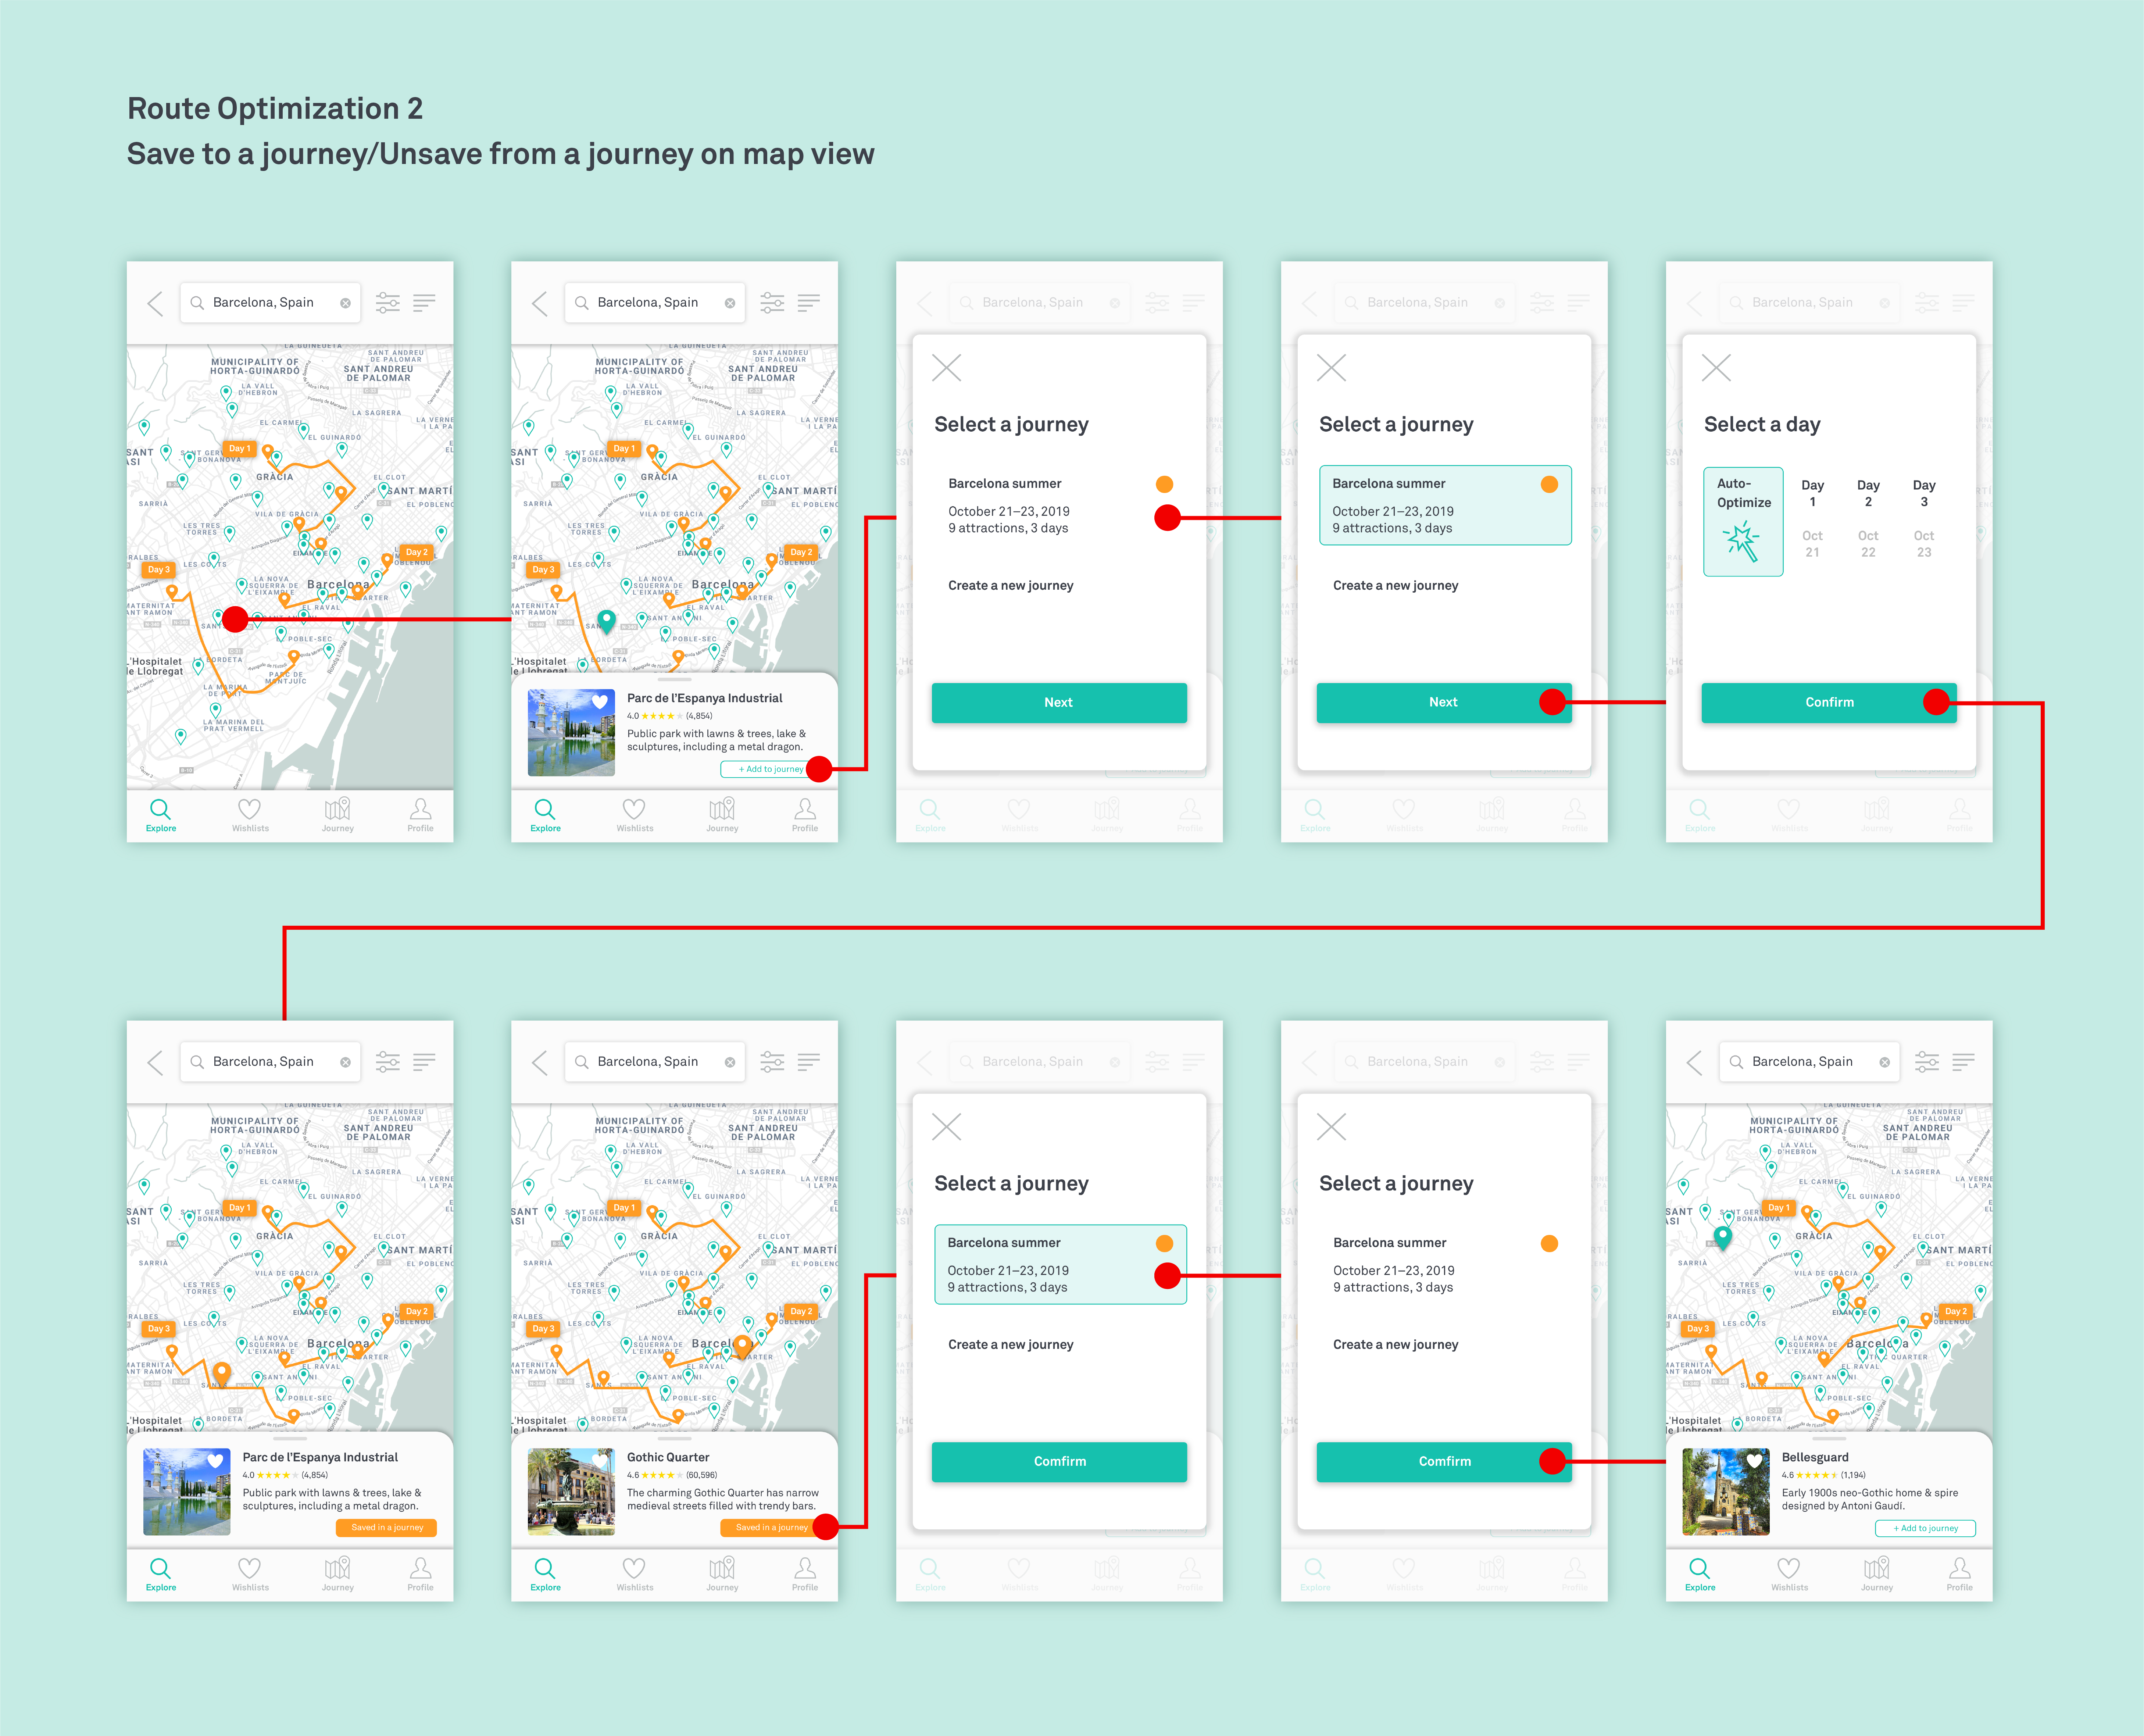Open sort list icon on Bellesguard screen
This screenshot has height=1736, width=2144.
pos(1963,1062)
